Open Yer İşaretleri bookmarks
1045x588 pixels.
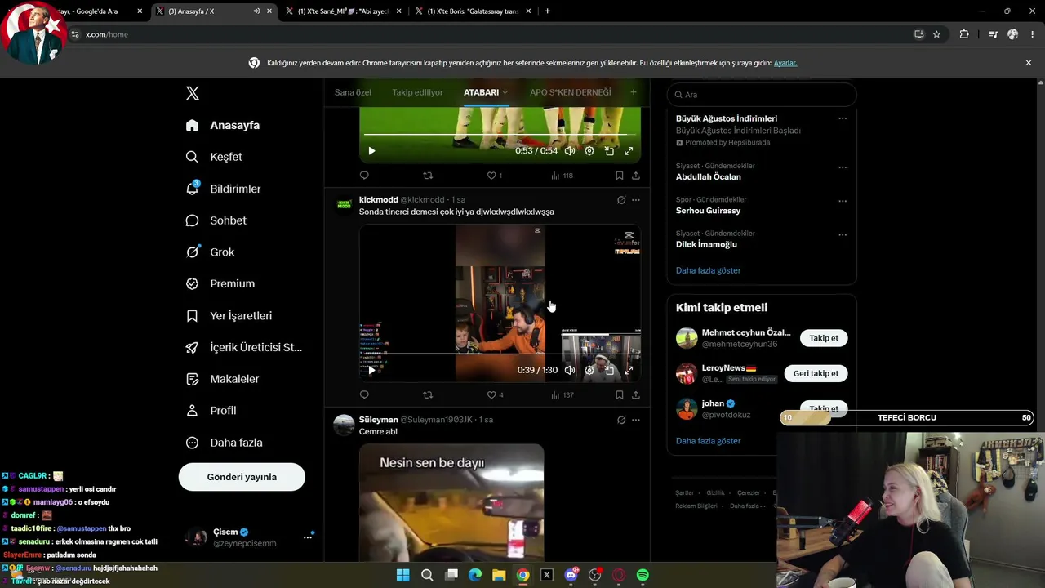229,315
